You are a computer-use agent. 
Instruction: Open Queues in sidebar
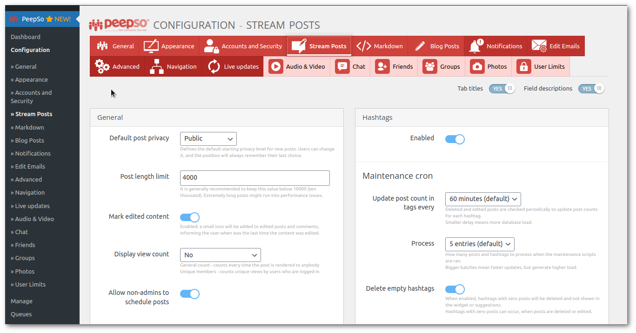(x=21, y=314)
